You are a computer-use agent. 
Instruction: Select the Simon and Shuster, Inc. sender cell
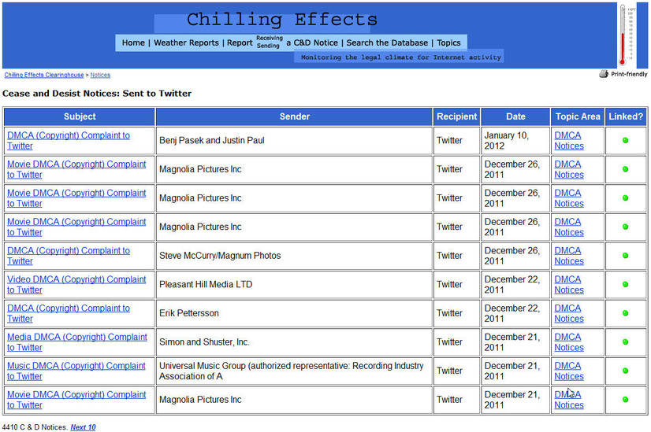pyautogui.click(x=294, y=342)
